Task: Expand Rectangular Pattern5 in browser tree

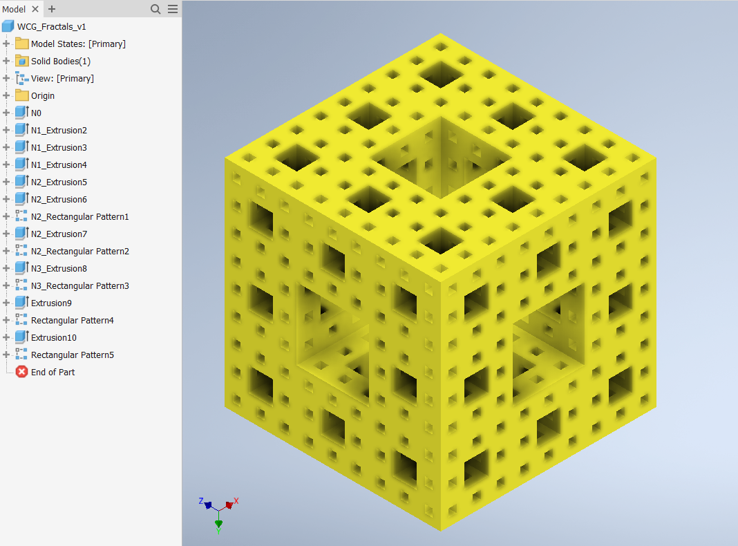Action: [x=6, y=355]
